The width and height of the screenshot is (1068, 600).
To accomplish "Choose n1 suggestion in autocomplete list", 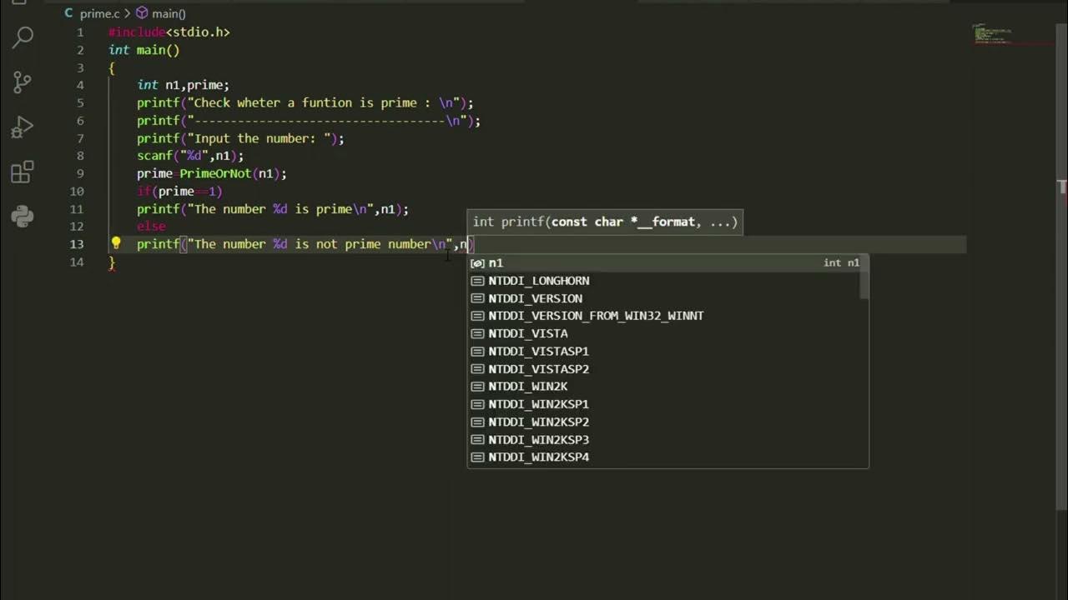I will 667,263.
